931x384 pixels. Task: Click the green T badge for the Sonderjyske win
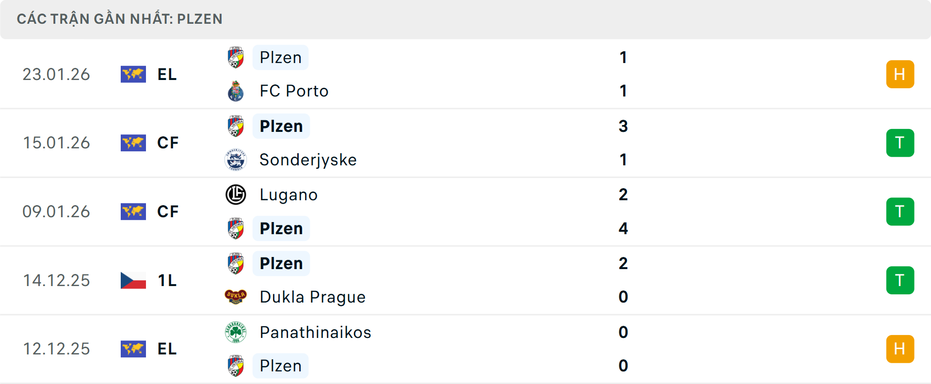click(x=900, y=143)
